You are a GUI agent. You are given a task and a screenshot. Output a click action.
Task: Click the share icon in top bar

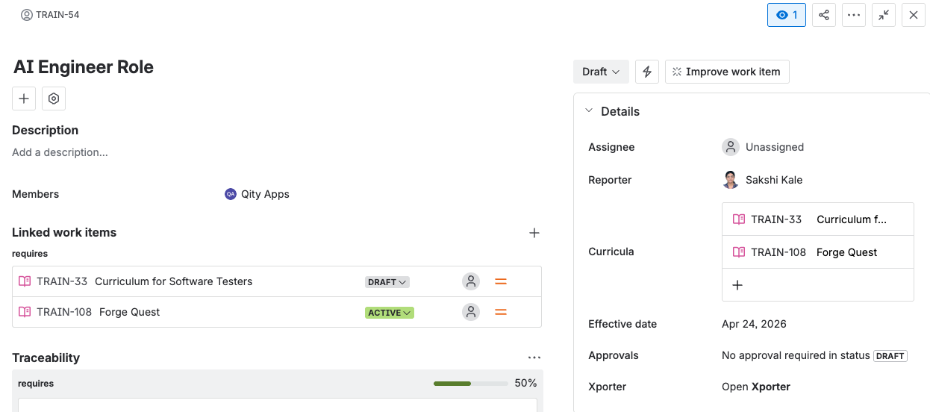[x=823, y=15]
